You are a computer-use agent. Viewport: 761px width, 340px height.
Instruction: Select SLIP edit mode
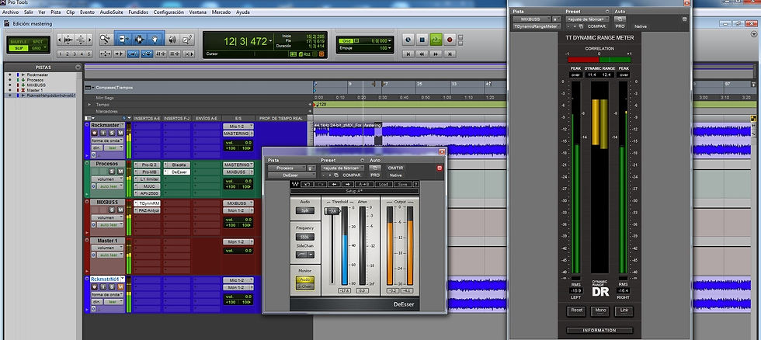(x=19, y=48)
